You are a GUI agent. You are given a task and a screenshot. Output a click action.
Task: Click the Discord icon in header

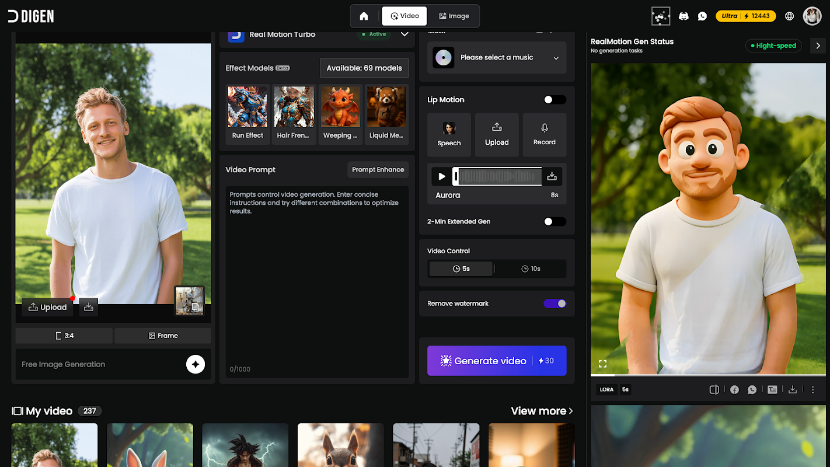(x=683, y=16)
